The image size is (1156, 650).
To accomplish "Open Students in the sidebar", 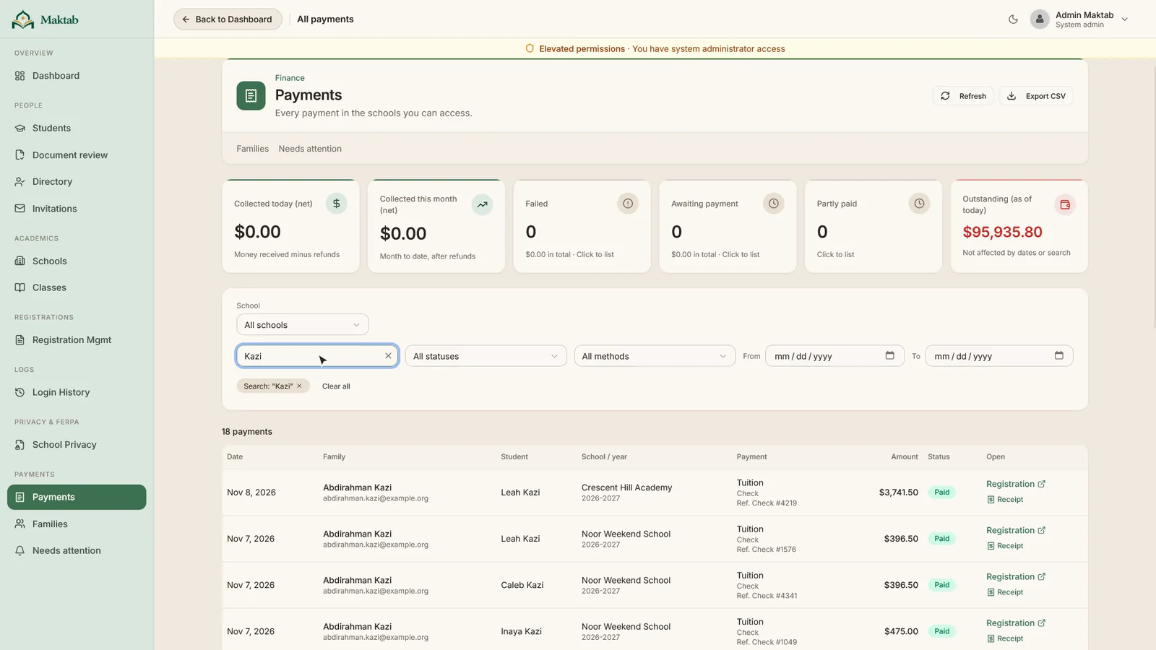I will 77,128.
